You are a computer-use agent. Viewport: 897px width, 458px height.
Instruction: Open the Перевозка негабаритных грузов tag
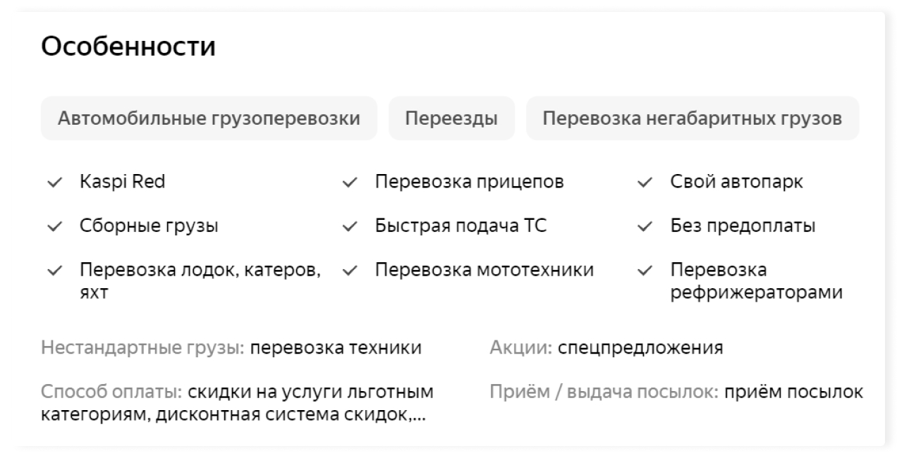(692, 118)
